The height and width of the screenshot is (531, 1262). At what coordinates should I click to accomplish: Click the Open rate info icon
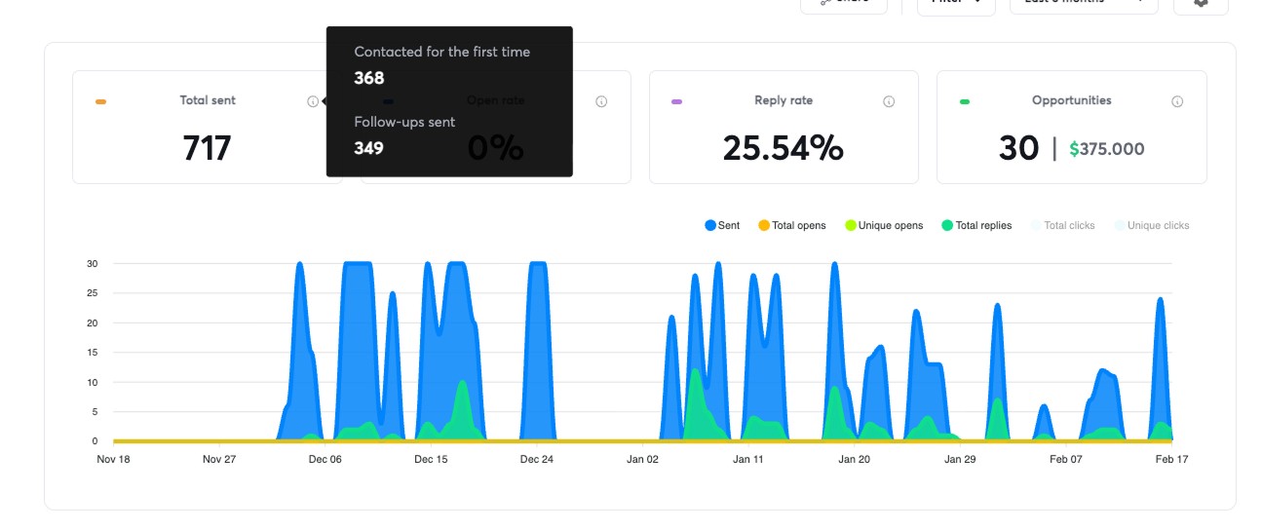coord(601,101)
